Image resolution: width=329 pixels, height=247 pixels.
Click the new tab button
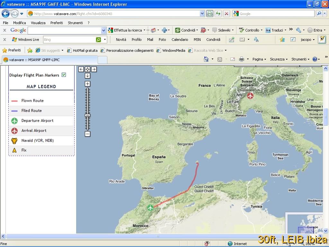pyautogui.click(x=102, y=60)
